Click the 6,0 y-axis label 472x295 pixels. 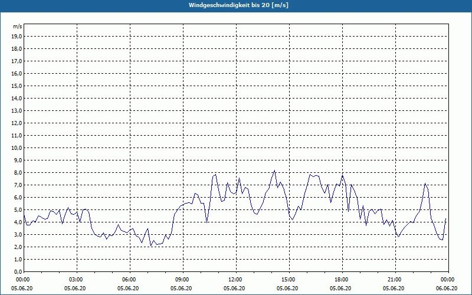click(x=18, y=198)
